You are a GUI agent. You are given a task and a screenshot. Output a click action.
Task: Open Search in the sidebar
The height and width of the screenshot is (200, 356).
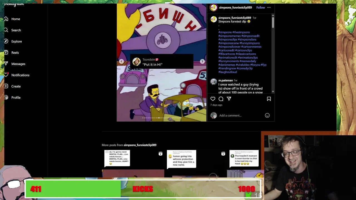pyautogui.click(x=16, y=30)
